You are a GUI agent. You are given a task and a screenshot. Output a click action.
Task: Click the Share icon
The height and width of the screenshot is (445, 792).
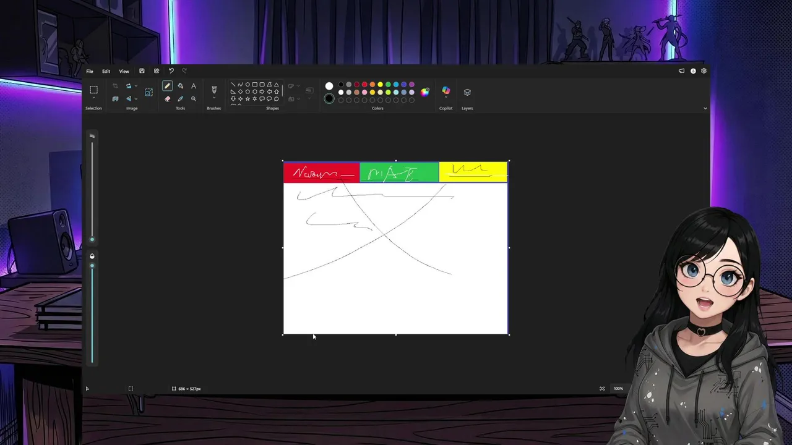point(157,71)
